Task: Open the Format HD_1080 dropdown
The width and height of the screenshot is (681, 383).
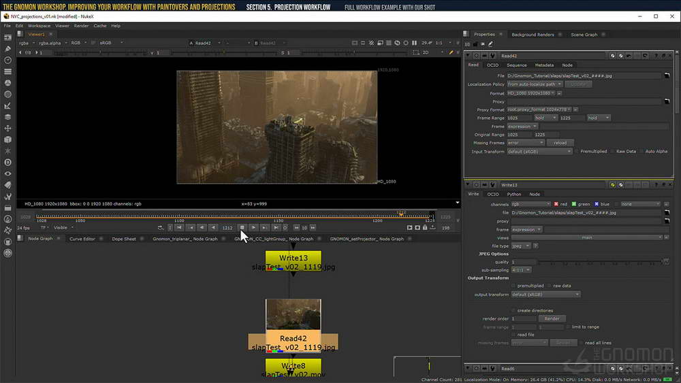Action: [531, 93]
